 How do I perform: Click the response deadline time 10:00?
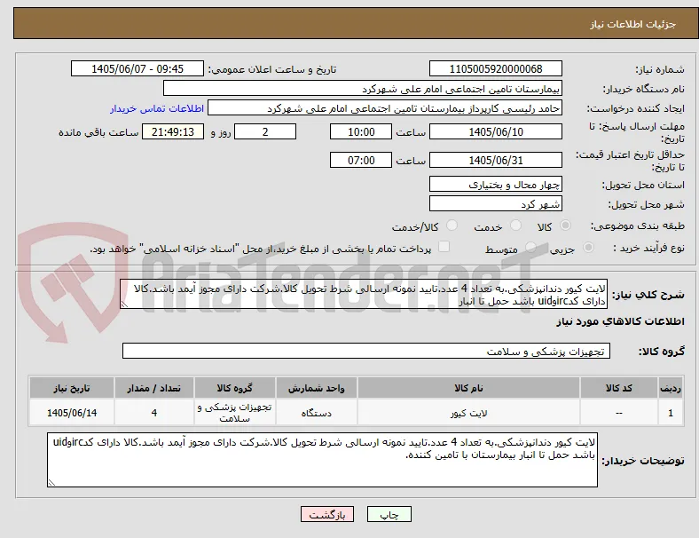tap(361, 132)
